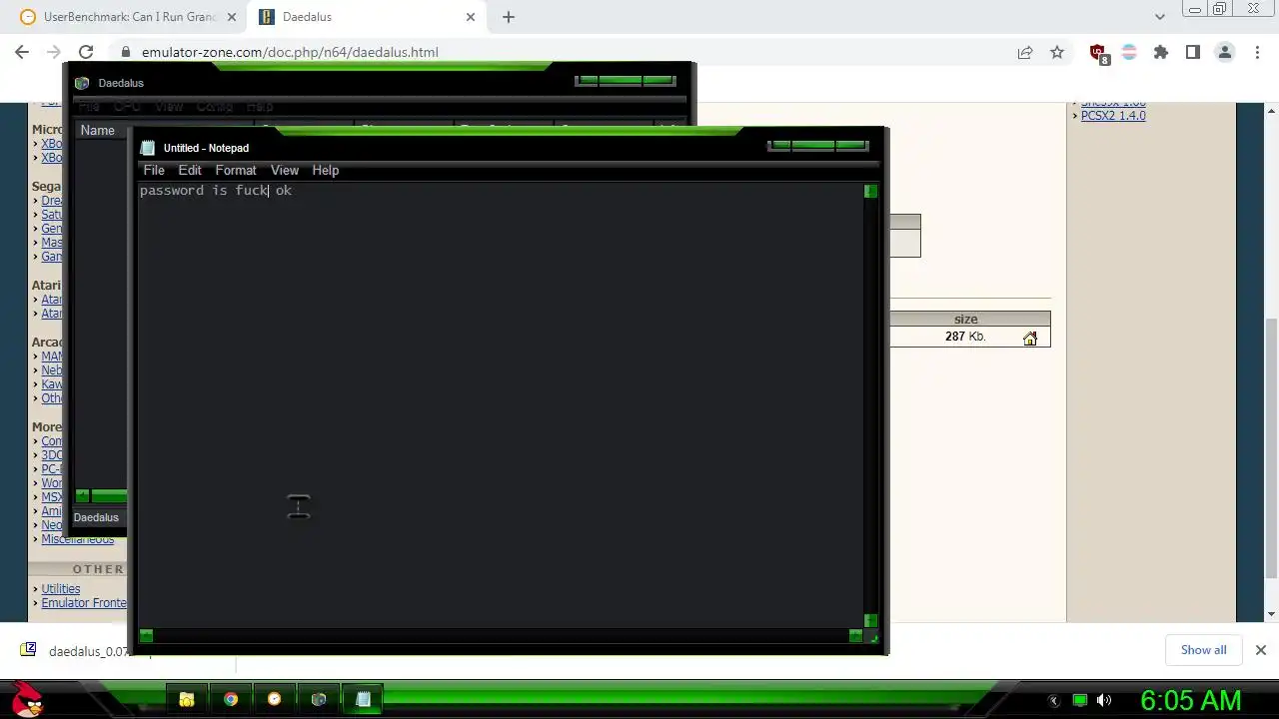Image resolution: width=1279 pixels, height=719 pixels.
Task: Click the 6:05 AM clock
Action: pos(1191,700)
